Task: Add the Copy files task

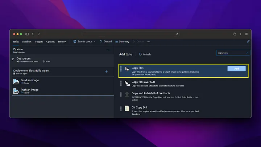Action: [x=236, y=69]
